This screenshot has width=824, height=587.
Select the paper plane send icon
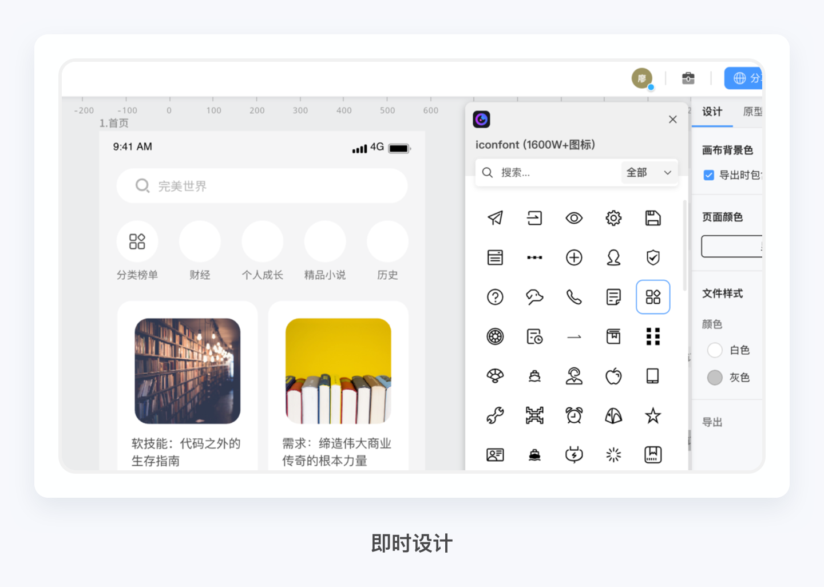pyautogui.click(x=495, y=217)
